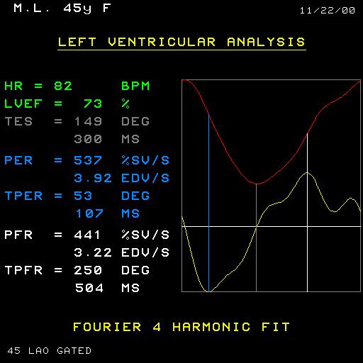This screenshot has width=363, height=363.
Task: Click the horizontal zero baseline in graph
Action: click(x=271, y=226)
